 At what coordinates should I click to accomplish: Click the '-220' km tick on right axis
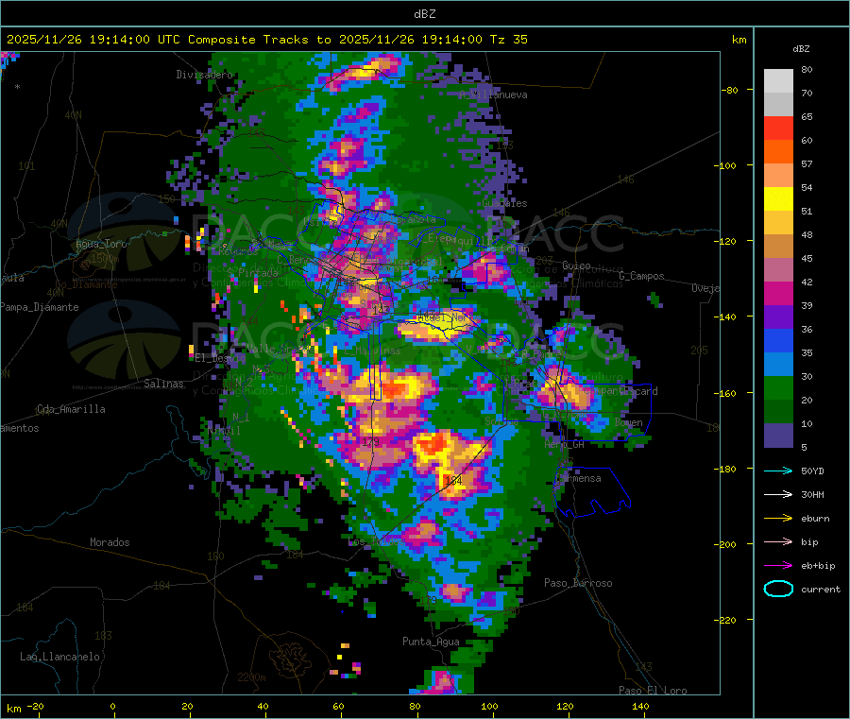tap(724, 620)
